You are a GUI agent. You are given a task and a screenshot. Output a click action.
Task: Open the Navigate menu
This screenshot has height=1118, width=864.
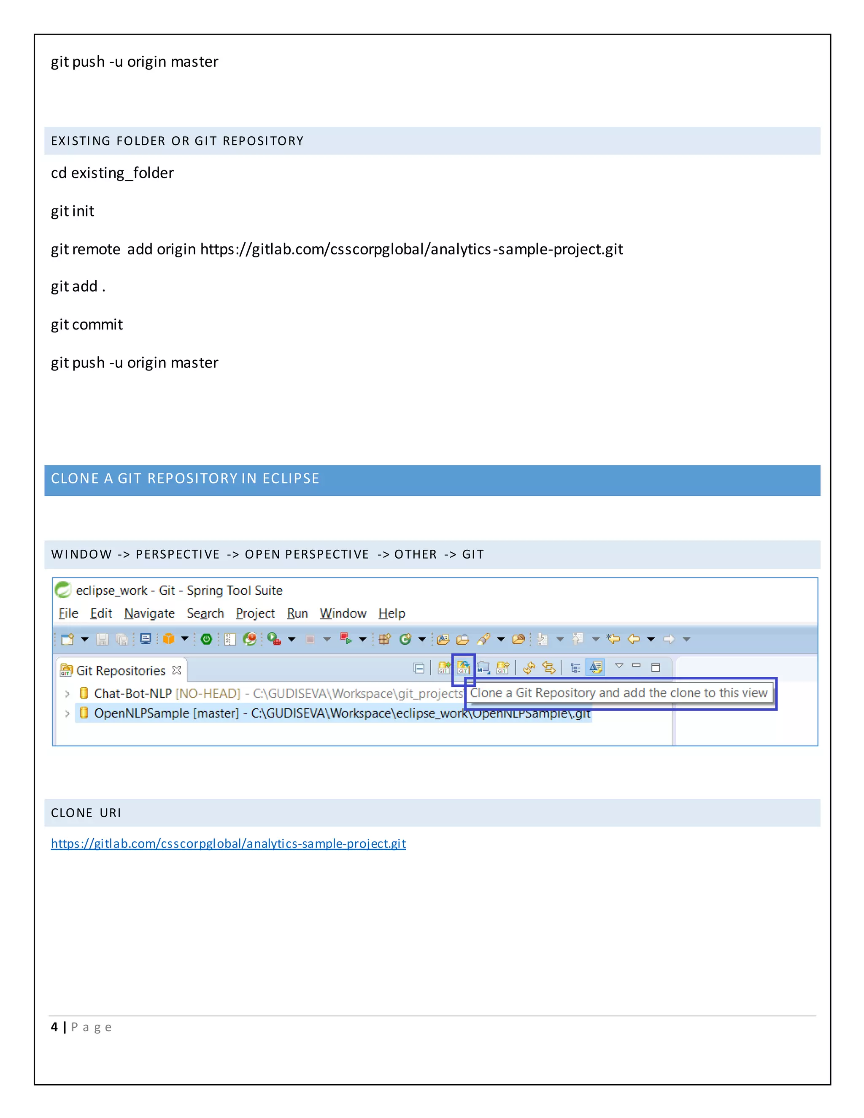click(149, 613)
